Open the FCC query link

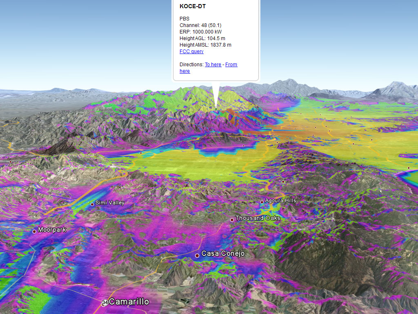[x=191, y=52]
